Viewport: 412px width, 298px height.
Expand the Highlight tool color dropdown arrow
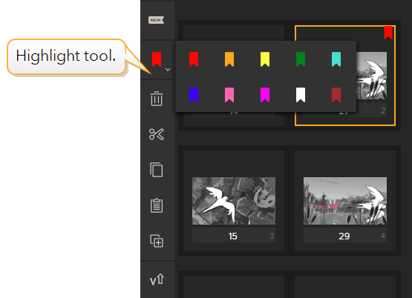coord(168,70)
